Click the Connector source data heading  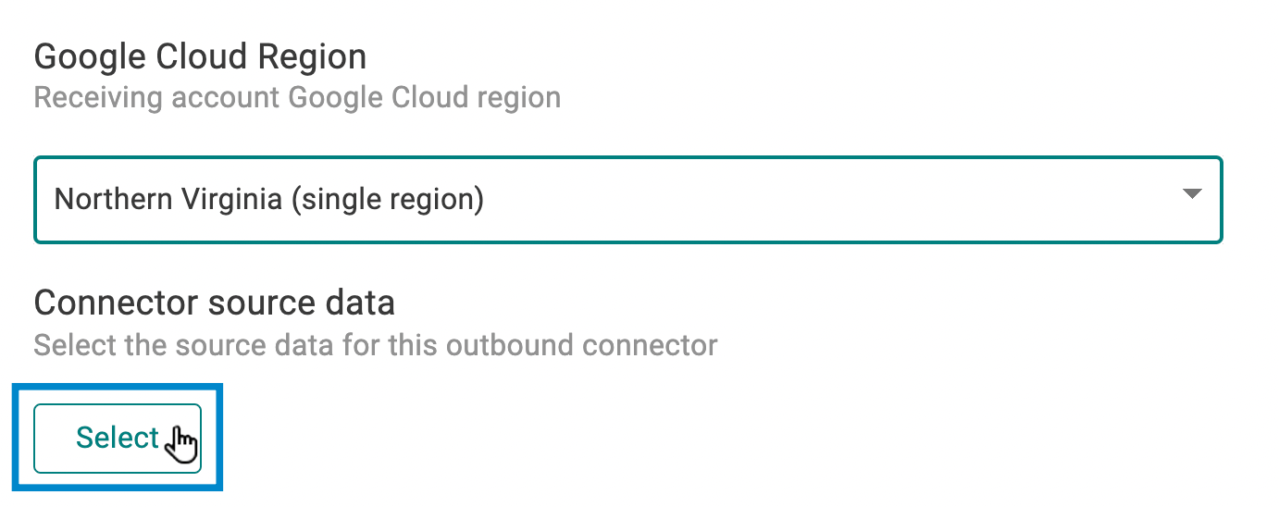pyautogui.click(x=214, y=303)
